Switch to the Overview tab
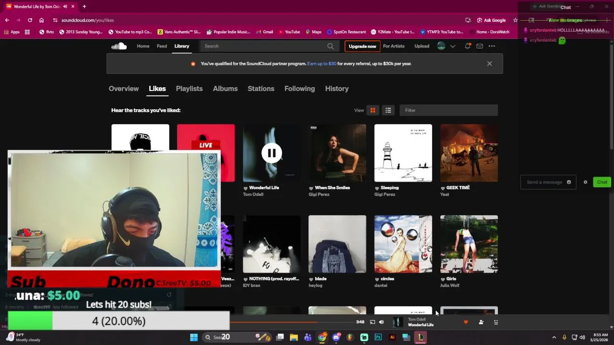This screenshot has height=345, width=614. (124, 89)
